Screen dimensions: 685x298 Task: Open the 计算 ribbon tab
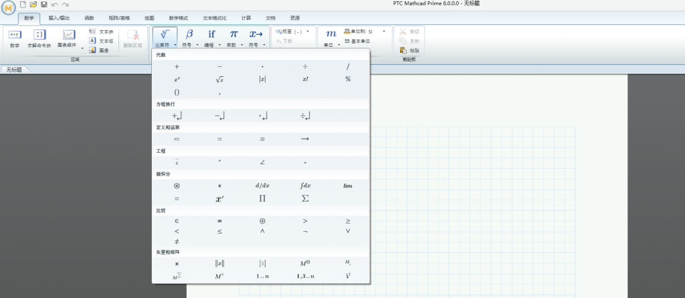[246, 18]
